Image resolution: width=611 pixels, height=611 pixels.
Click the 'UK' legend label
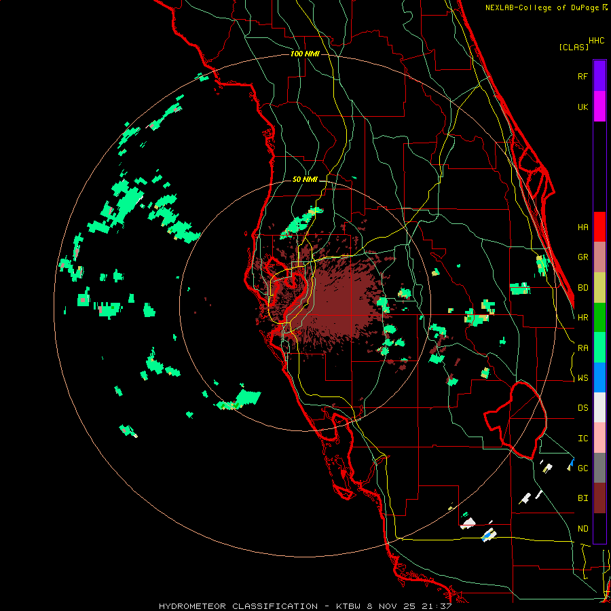coord(582,107)
